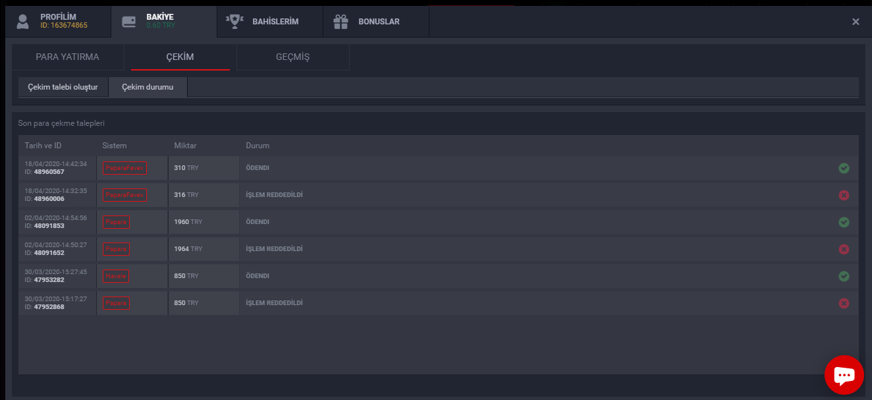
Task: Click red X status for 1964 TRY row
Action: coord(844,249)
